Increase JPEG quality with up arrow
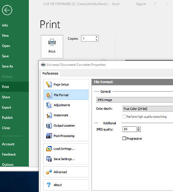 click(x=138, y=128)
